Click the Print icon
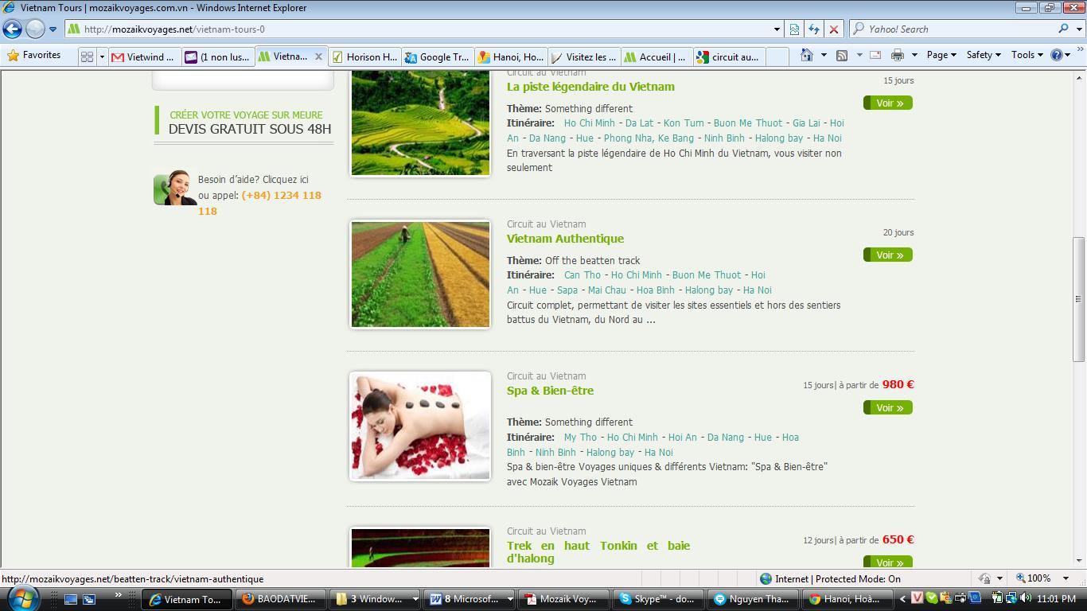 pos(898,55)
